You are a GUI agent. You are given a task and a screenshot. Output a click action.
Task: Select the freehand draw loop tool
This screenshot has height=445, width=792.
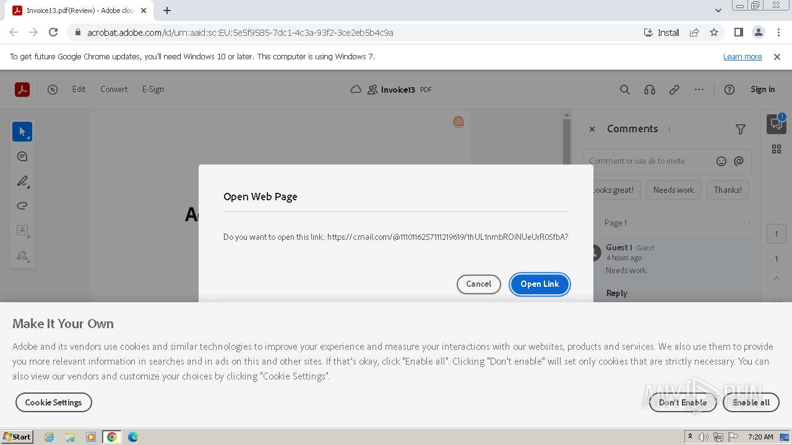(x=22, y=206)
